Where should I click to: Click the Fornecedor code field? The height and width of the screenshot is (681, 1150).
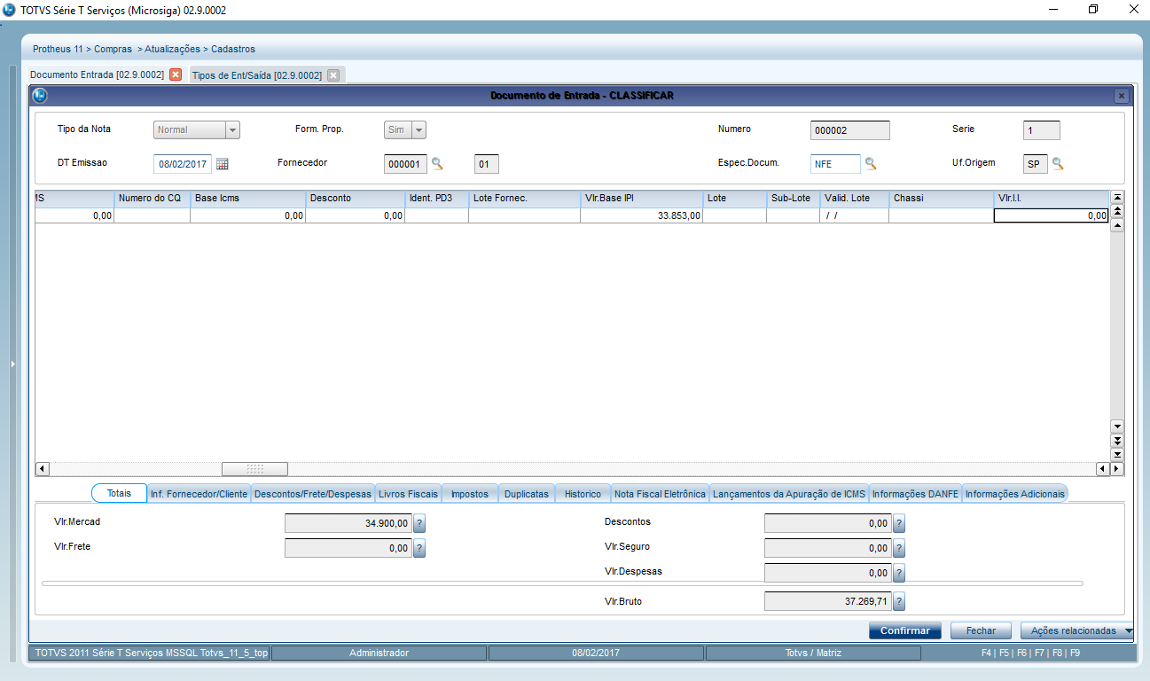click(x=405, y=164)
